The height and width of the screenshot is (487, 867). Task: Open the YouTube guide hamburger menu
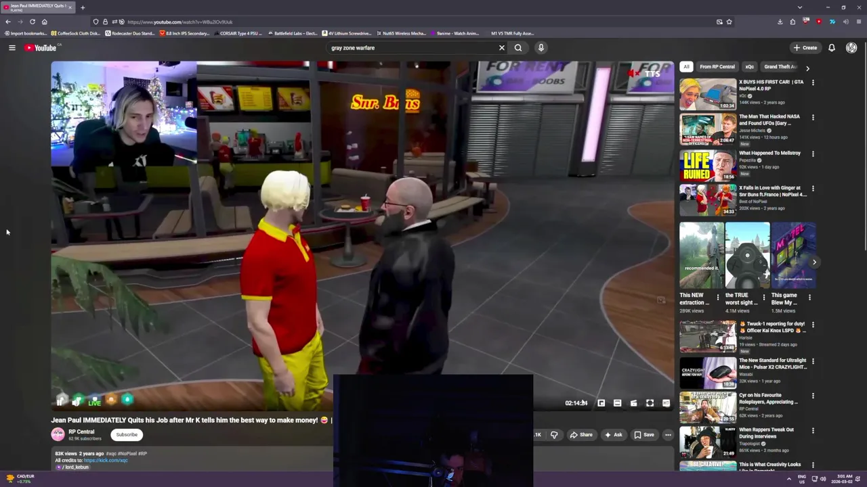(12, 47)
